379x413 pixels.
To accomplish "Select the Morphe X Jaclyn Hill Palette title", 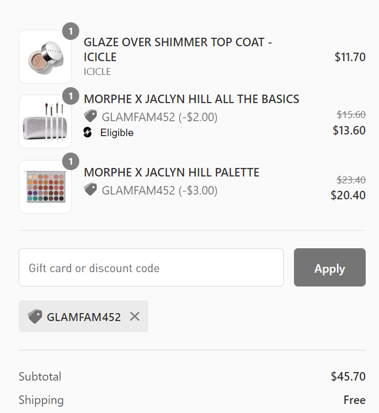I will point(171,172).
